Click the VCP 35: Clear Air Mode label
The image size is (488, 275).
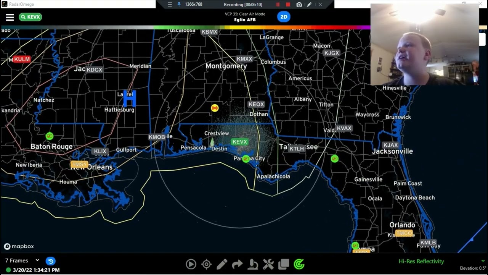click(x=245, y=14)
